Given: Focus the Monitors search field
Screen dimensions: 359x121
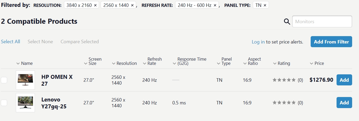Looking at the screenshot, I should 322,22.
